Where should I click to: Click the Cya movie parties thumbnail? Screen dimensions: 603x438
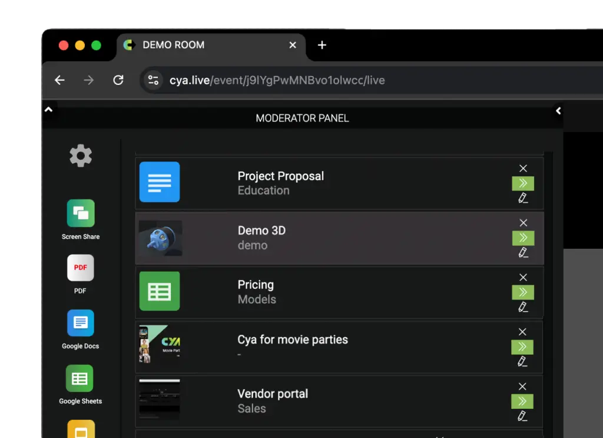[x=160, y=344]
